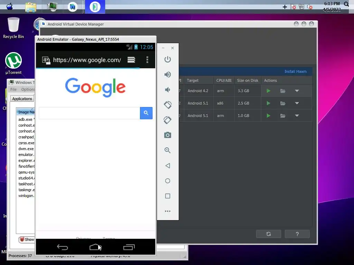Viewport: 354px width, 265px height.
Task: Rotate emulator left using the upper rotate icon
Action: tap(168, 105)
